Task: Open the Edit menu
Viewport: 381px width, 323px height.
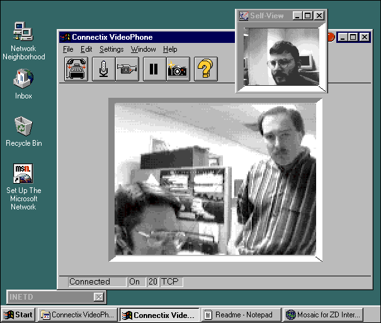Action: [86, 49]
